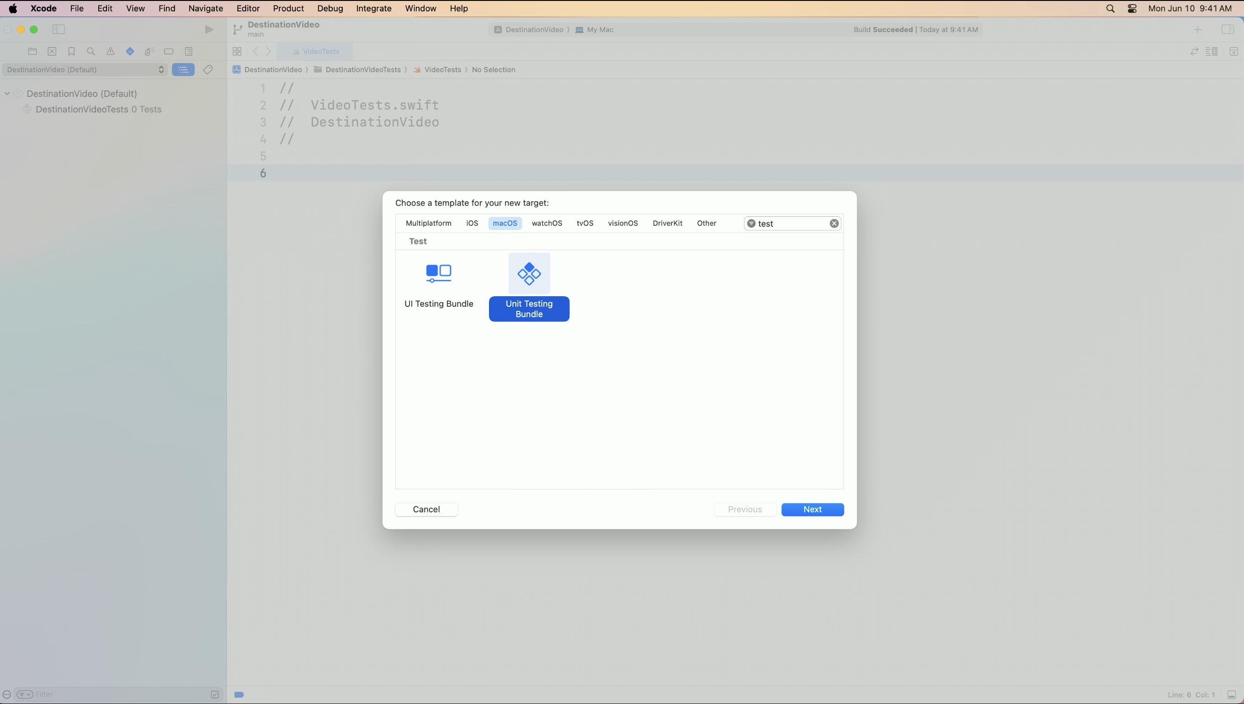Open DestinationVideo (Default) test plan dropdown
Screen dimensions: 1244x704
pos(85,69)
